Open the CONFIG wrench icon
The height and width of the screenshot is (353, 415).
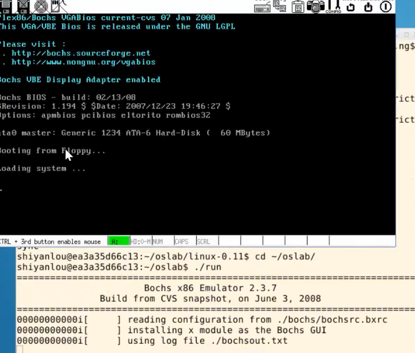(x=334, y=6)
